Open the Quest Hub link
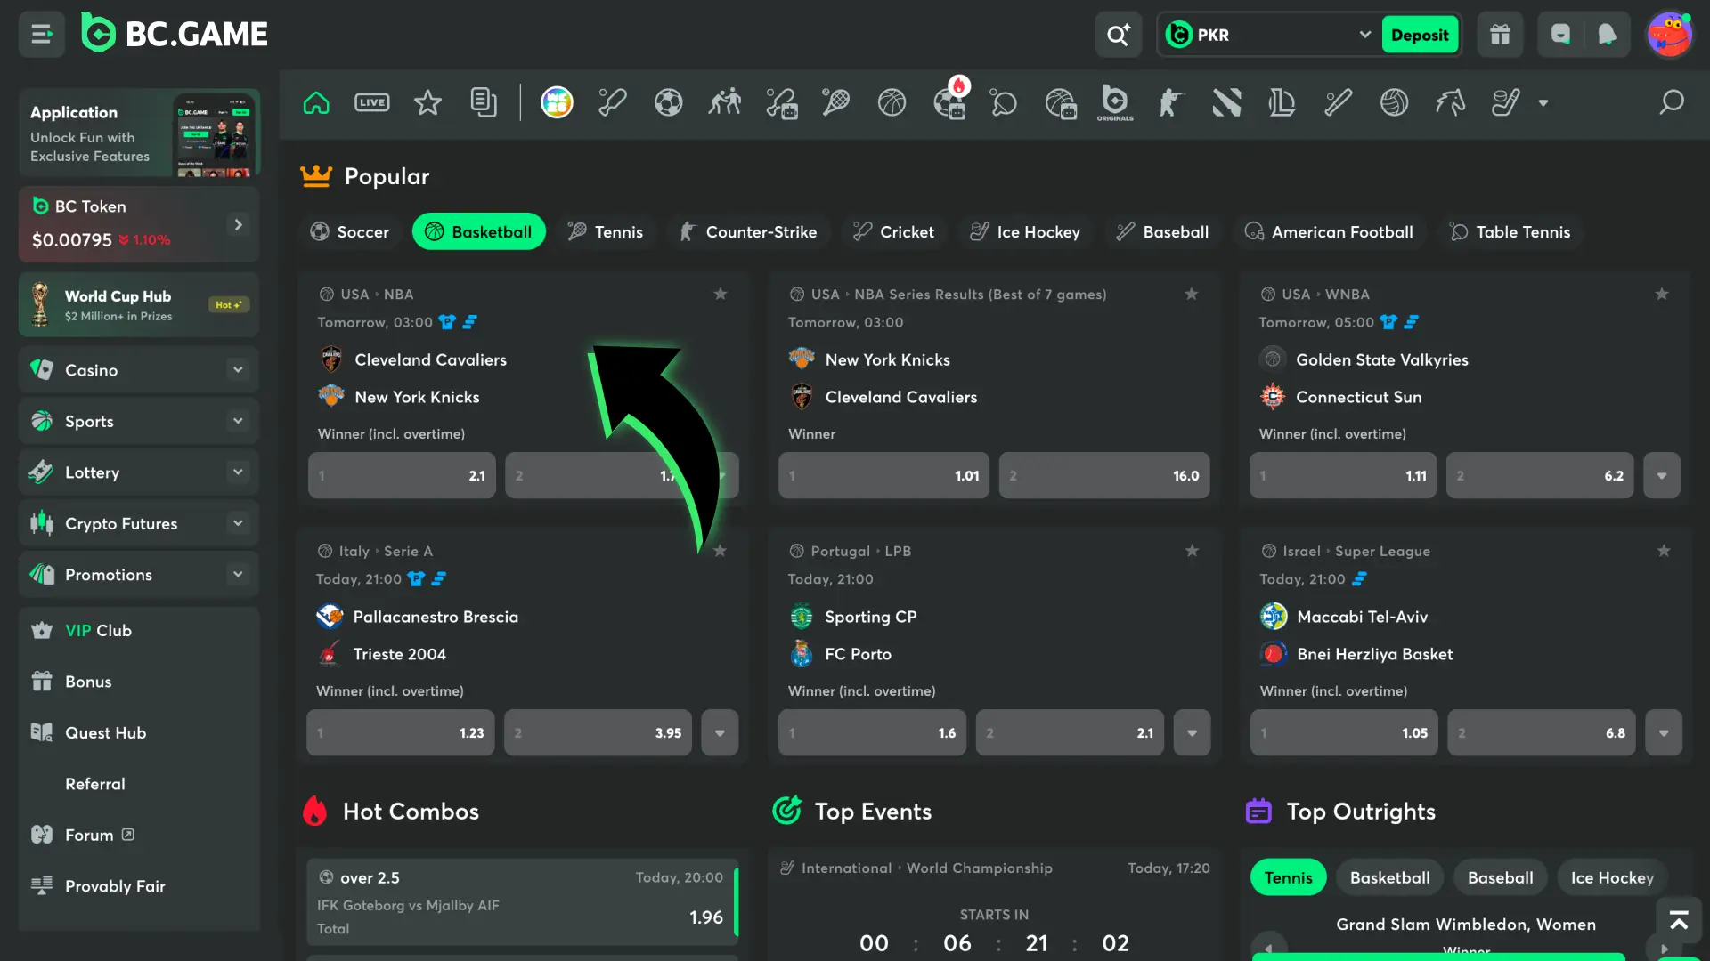This screenshot has width=1710, height=961. coord(105,733)
